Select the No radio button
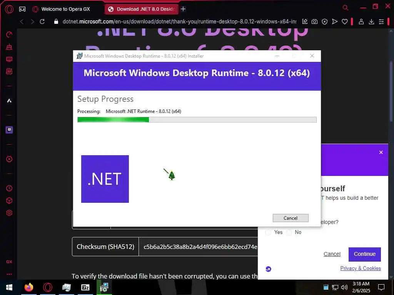Viewport: 394px width, 295px height. coord(289,232)
